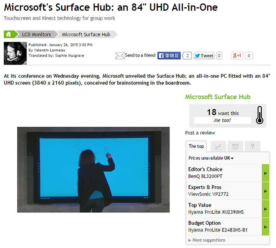Open the Prices unavailable UK country dropdown

[211, 158]
